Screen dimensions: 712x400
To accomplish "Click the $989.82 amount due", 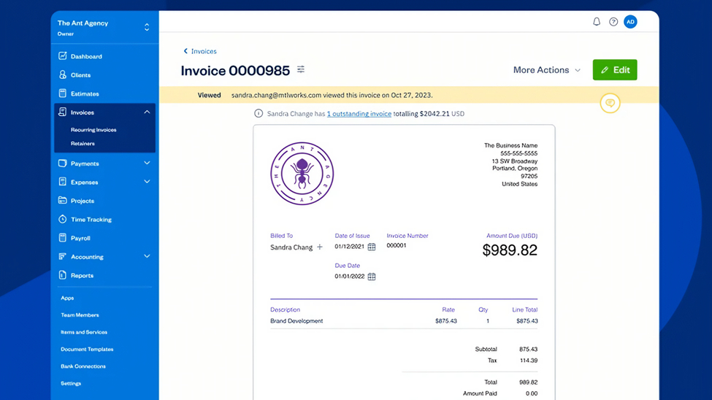I will 510,250.
